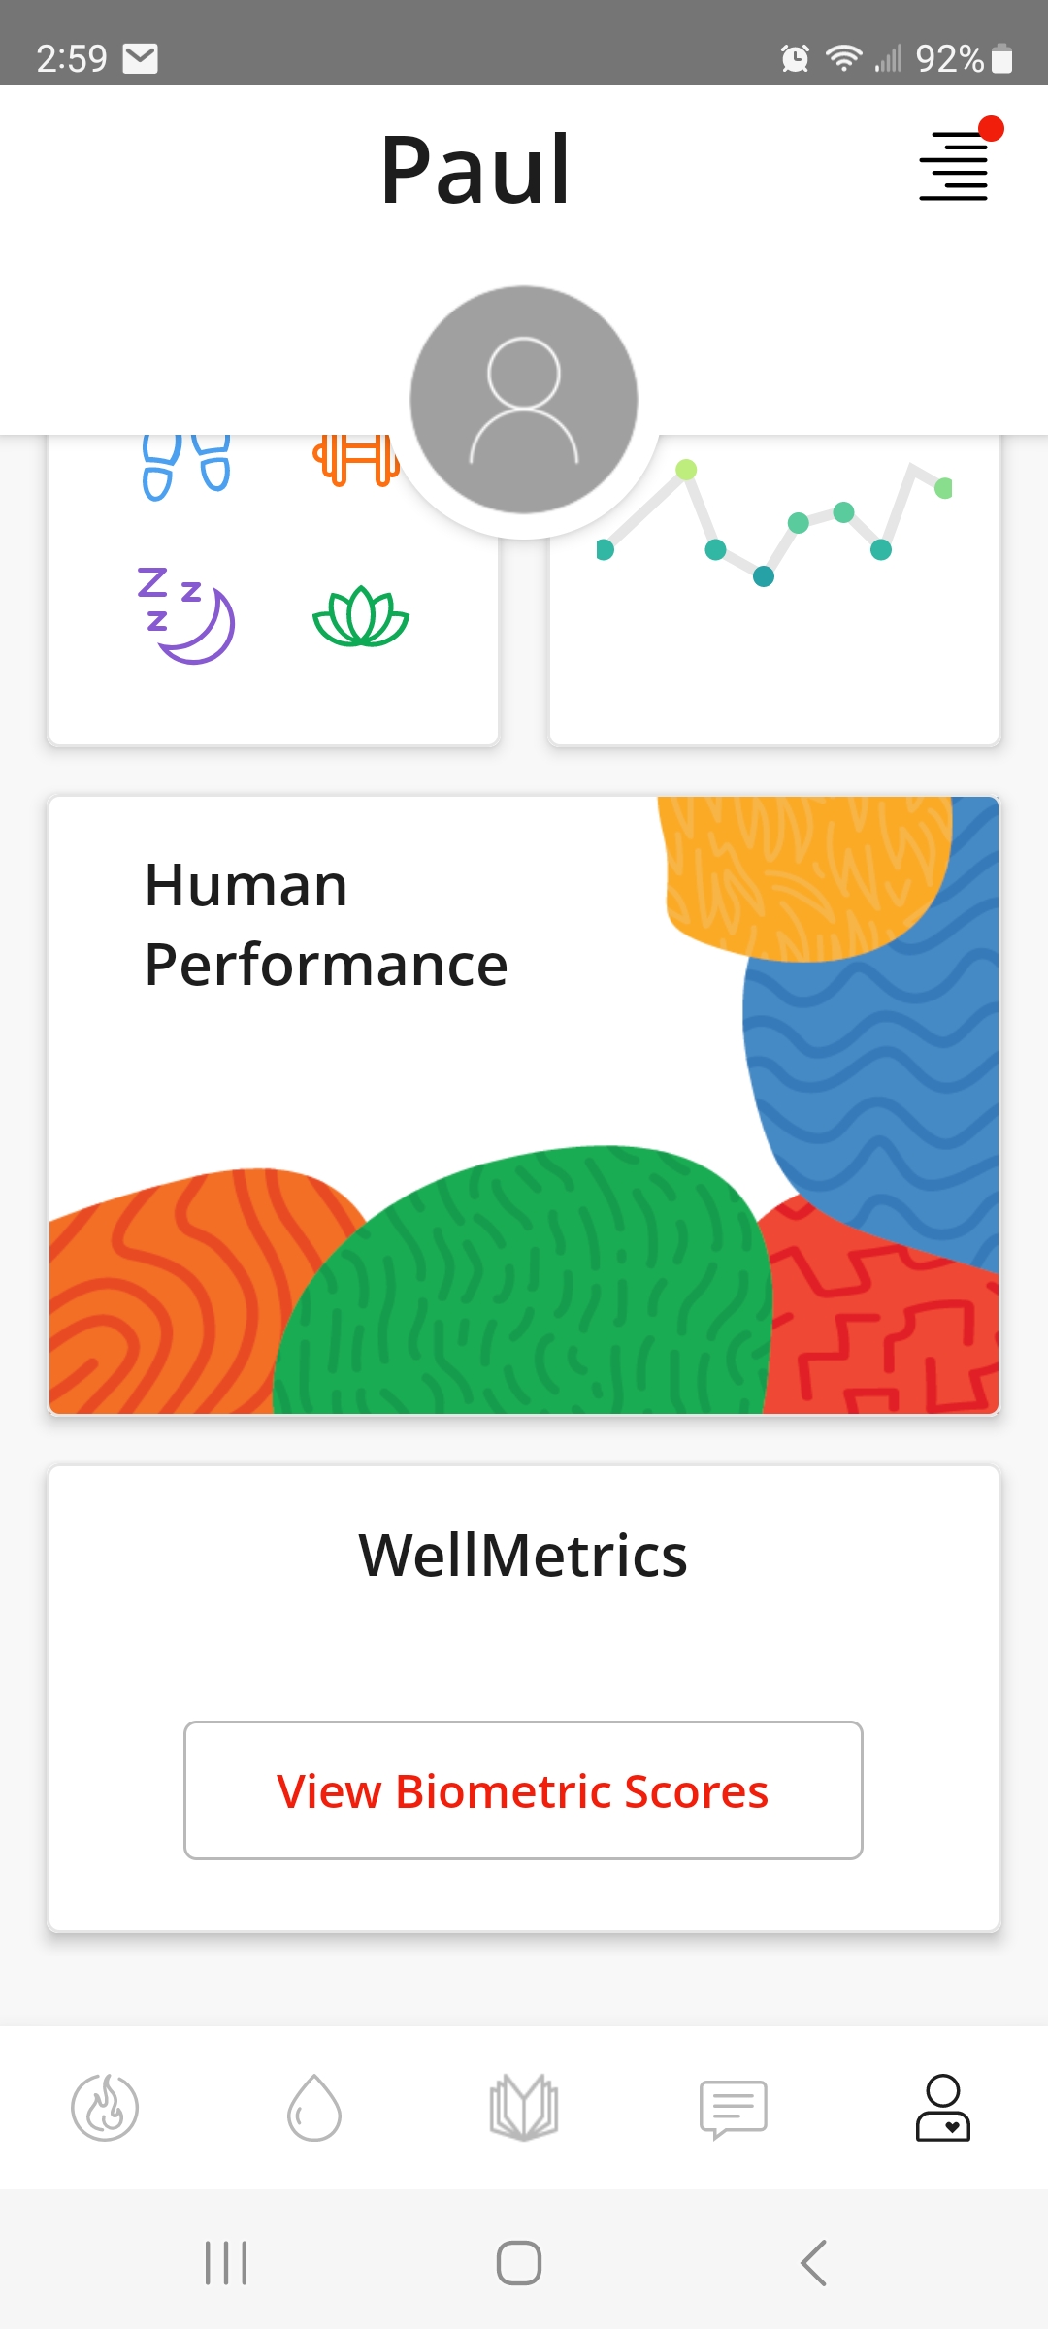Open the line chart trends card
1048x2329 pixels.
pos(774,590)
